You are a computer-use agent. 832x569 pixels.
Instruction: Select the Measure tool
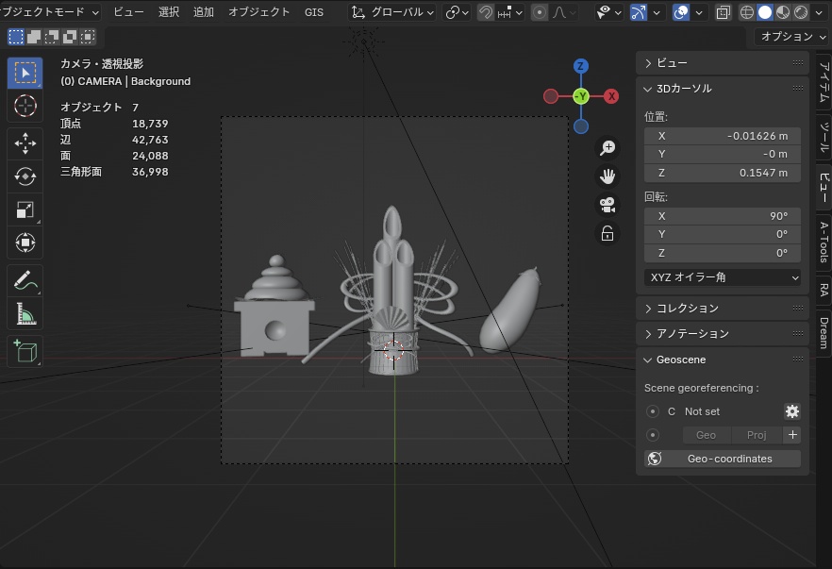(25, 313)
